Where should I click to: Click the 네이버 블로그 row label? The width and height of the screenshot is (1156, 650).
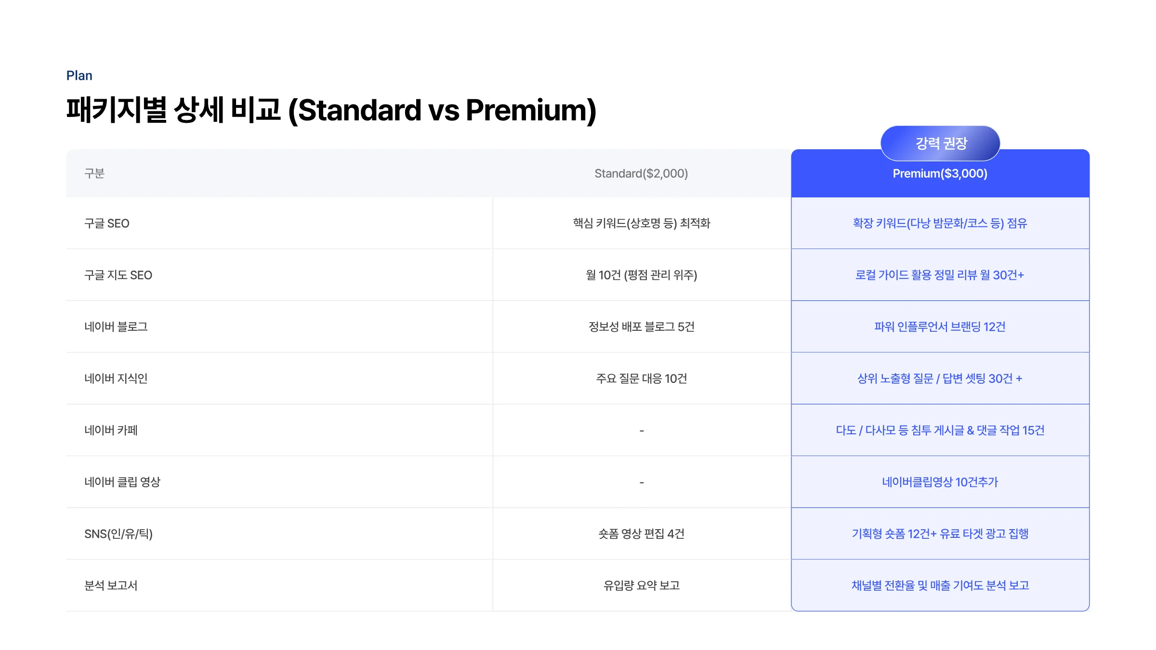116,326
